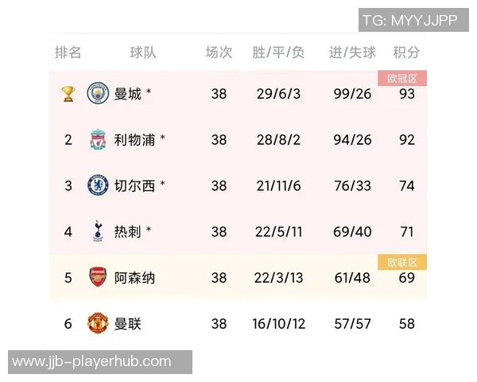Click the Tottenham club crest
Viewport: 477px width, 382px height.
pyautogui.click(x=97, y=232)
